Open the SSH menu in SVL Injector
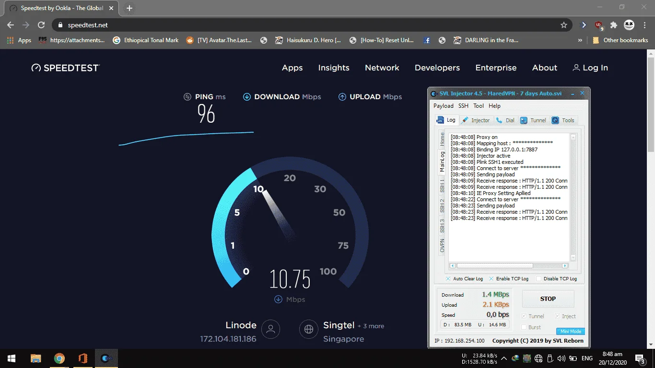The image size is (655, 368). pos(463,106)
